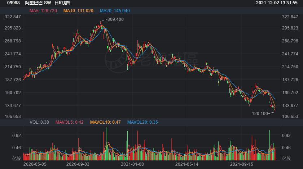Click the 2020-05-05 date axis label
Viewport: 303px width, 169px height.
click(35, 164)
